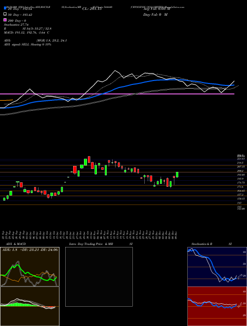Click the 185.9 price axis label
The image size is (247, 326).
point(242,179)
